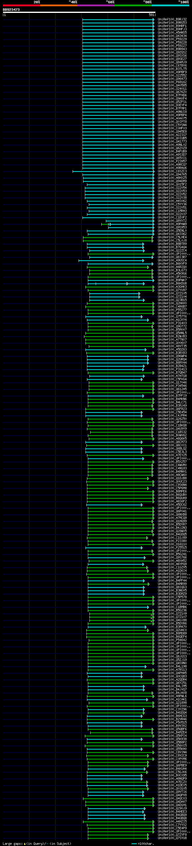
Task: Select label UniRef100_P23957
Action: coord(172,161)
